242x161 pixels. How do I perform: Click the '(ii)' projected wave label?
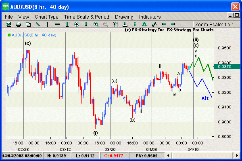pos(196,40)
